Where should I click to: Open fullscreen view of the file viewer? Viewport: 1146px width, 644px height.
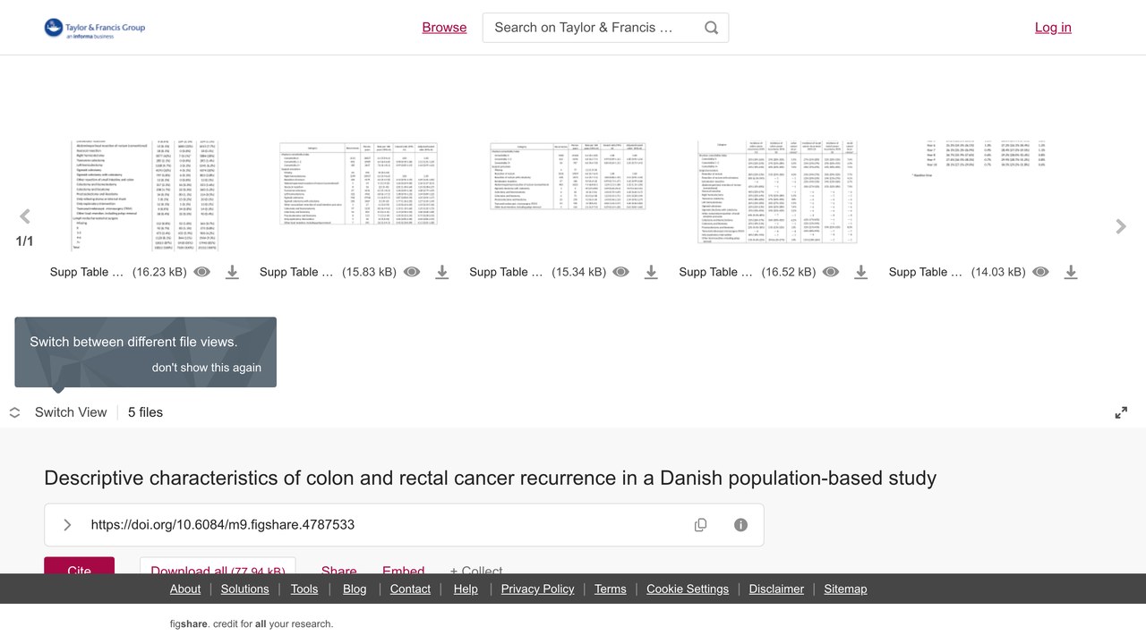pyautogui.click(x=1121, y=412)
